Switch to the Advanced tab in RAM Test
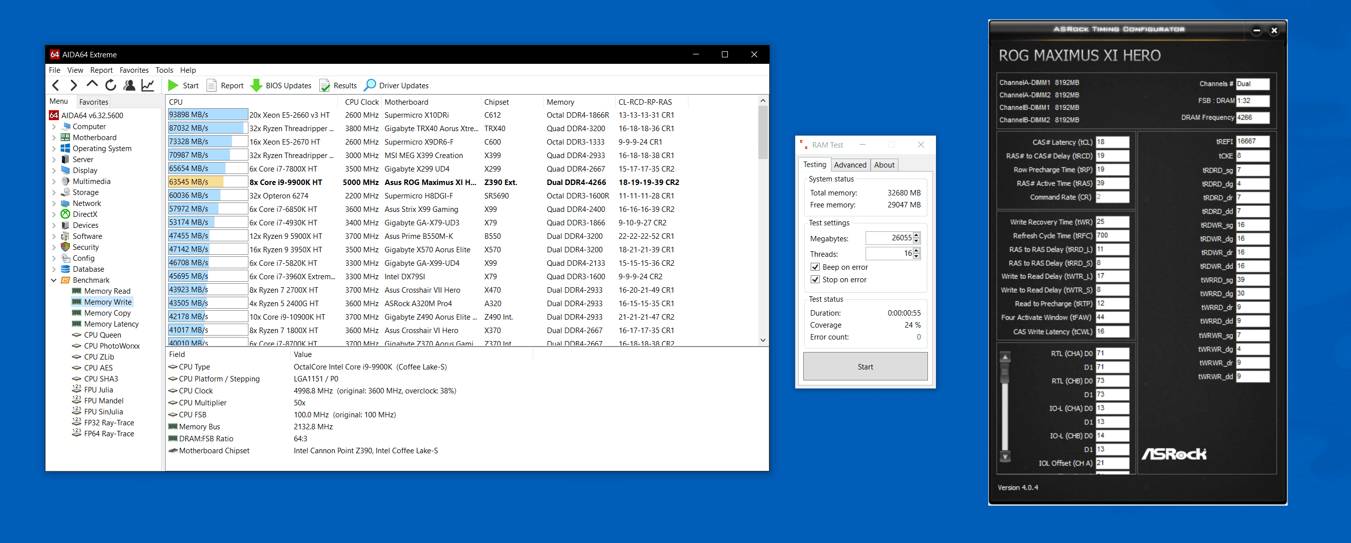The height and width of the screenshot is (543, 1351). (850, 165)
